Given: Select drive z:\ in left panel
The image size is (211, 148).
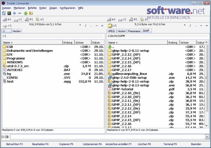Looking at the screenshot, I should click(40, 20).
